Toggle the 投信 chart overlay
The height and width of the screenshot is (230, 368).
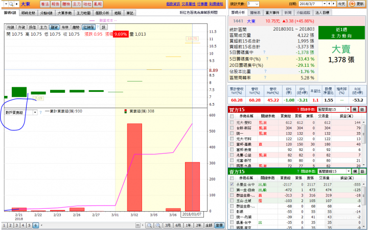coord(32,28)
